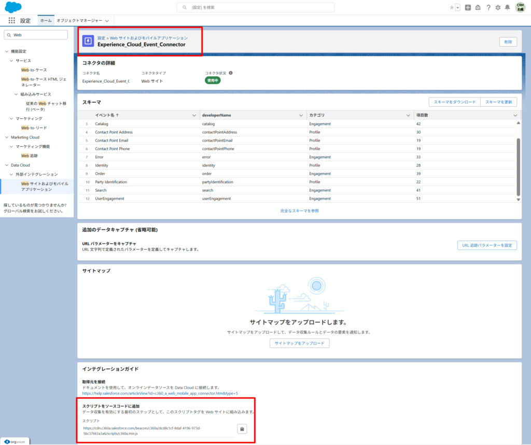Open the App Launcher grid icon

12,20
